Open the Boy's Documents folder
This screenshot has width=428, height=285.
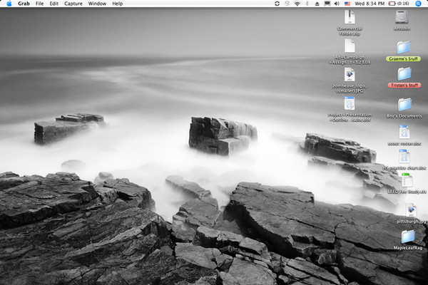click(404, 105)
